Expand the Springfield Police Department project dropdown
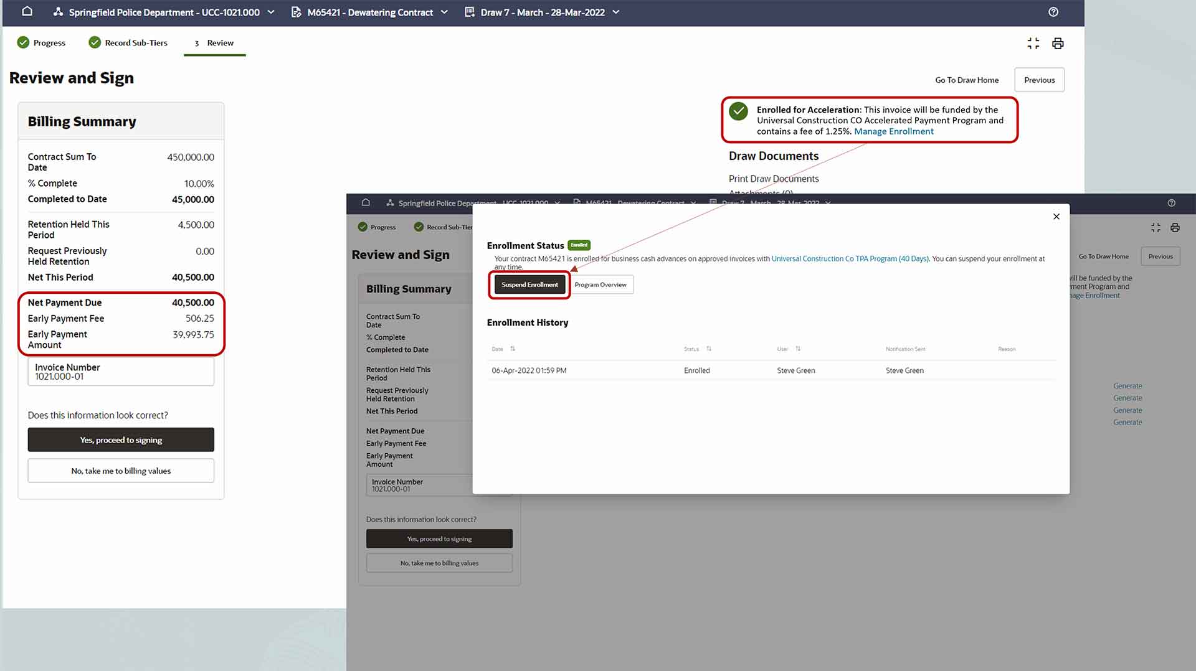Screen dimensions: 1196x671 tap(271, 12)
